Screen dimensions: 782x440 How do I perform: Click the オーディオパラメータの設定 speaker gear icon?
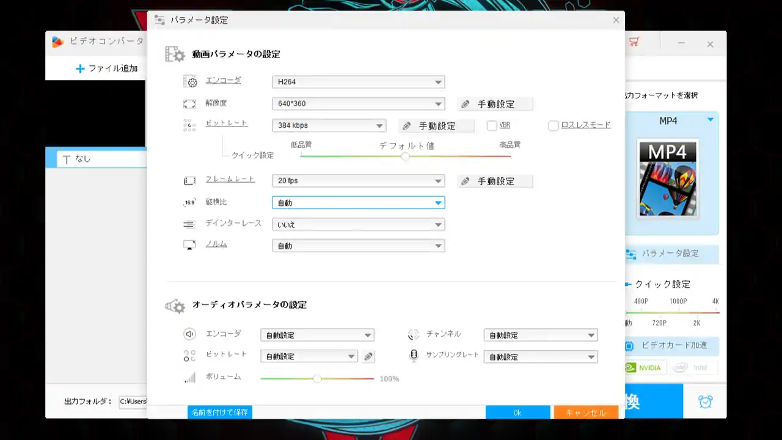click(x=175, y=306)
